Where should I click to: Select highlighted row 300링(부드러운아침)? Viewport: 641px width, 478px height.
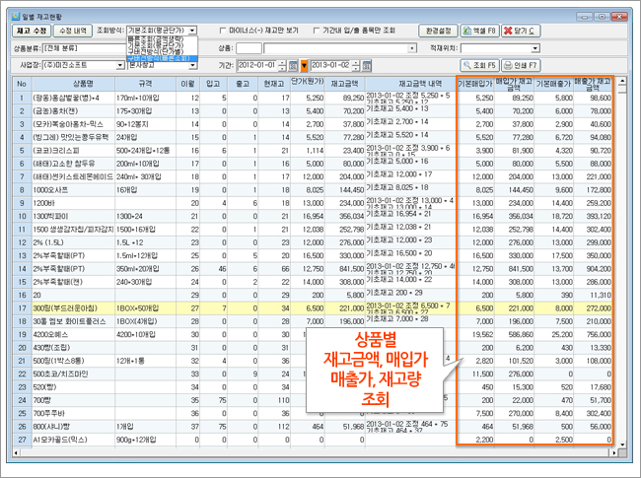313,308
